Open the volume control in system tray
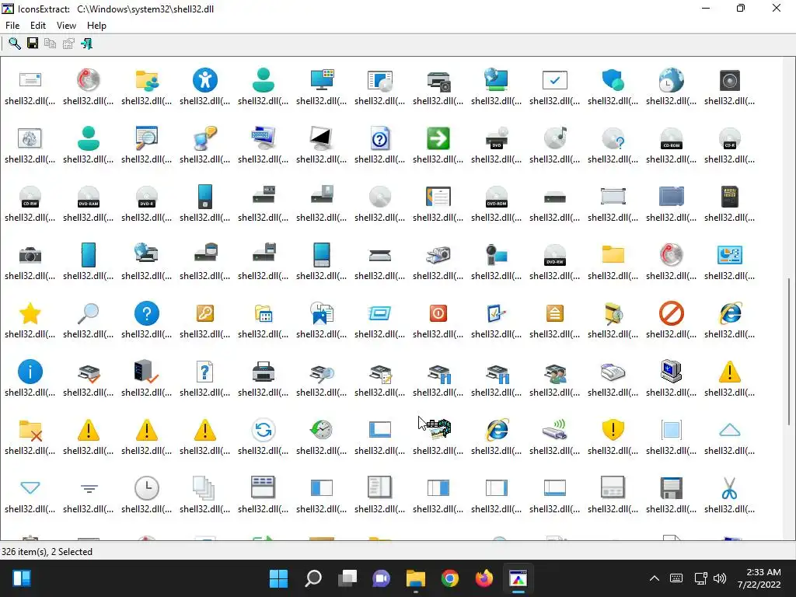Viewport: 796px width, 597px height. tap(720, 578)
